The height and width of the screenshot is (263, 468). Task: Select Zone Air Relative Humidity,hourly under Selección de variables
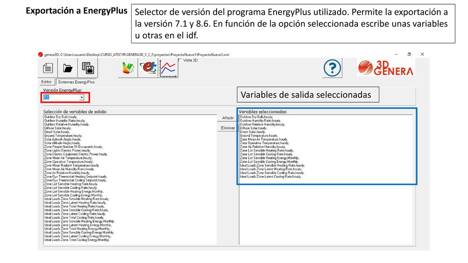tap(67, 173)
